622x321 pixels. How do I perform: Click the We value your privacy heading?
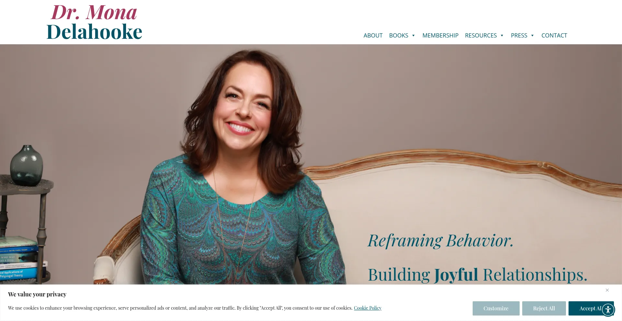[37, 294]
